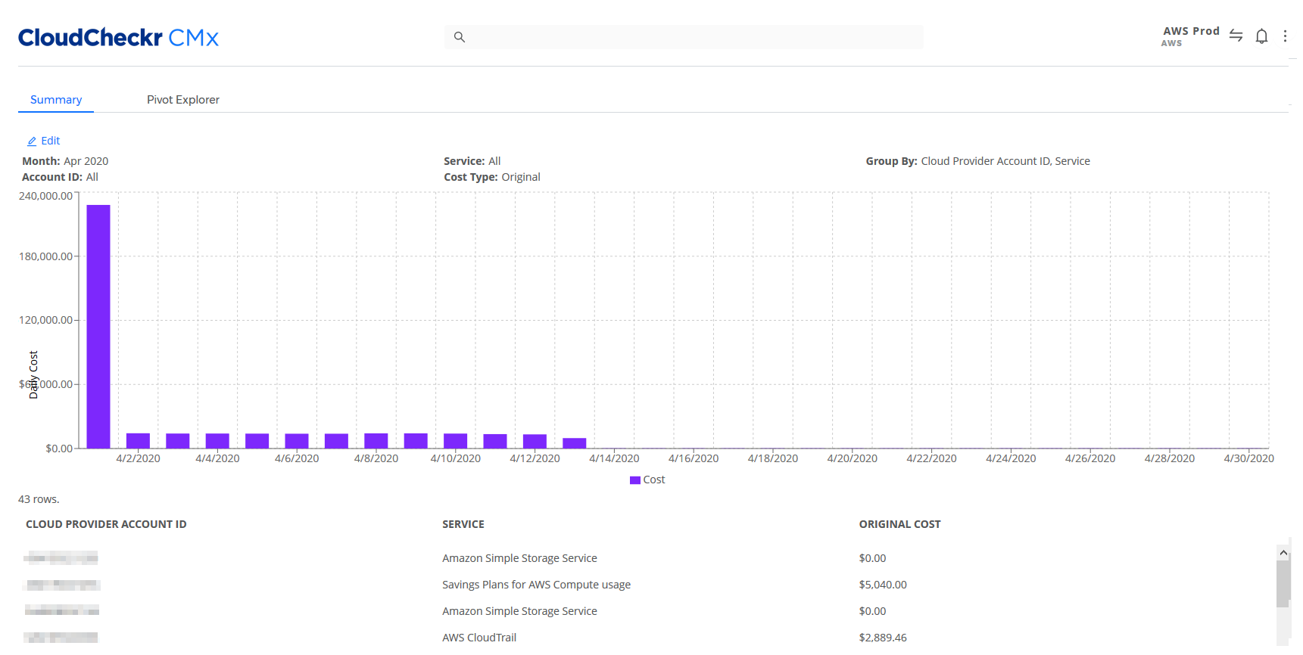Sort by the Service column header

coord(463,524)
